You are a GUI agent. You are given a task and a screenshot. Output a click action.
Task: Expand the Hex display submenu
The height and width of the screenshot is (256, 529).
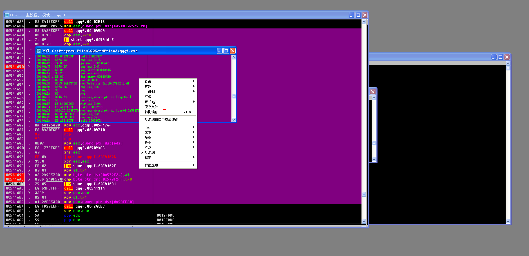pyautogui.click(x=168, y=127)
